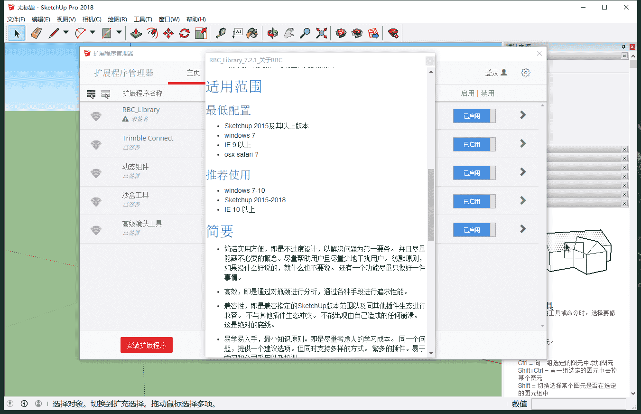Click the RBC popup outer scroll-down arrow
641x414 pixels.
click(x=431, y=353)
